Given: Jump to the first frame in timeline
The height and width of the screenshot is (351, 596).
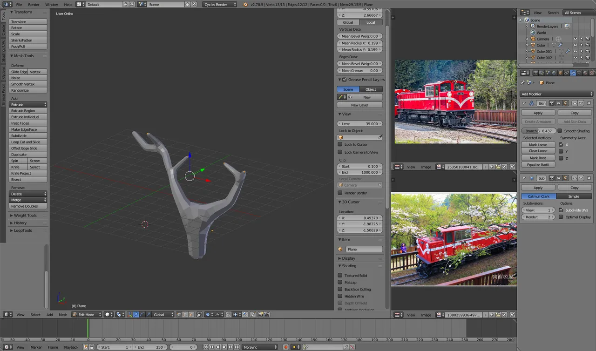Looking at the screenshot, I should pyautogui.click(x=205, y=347).
